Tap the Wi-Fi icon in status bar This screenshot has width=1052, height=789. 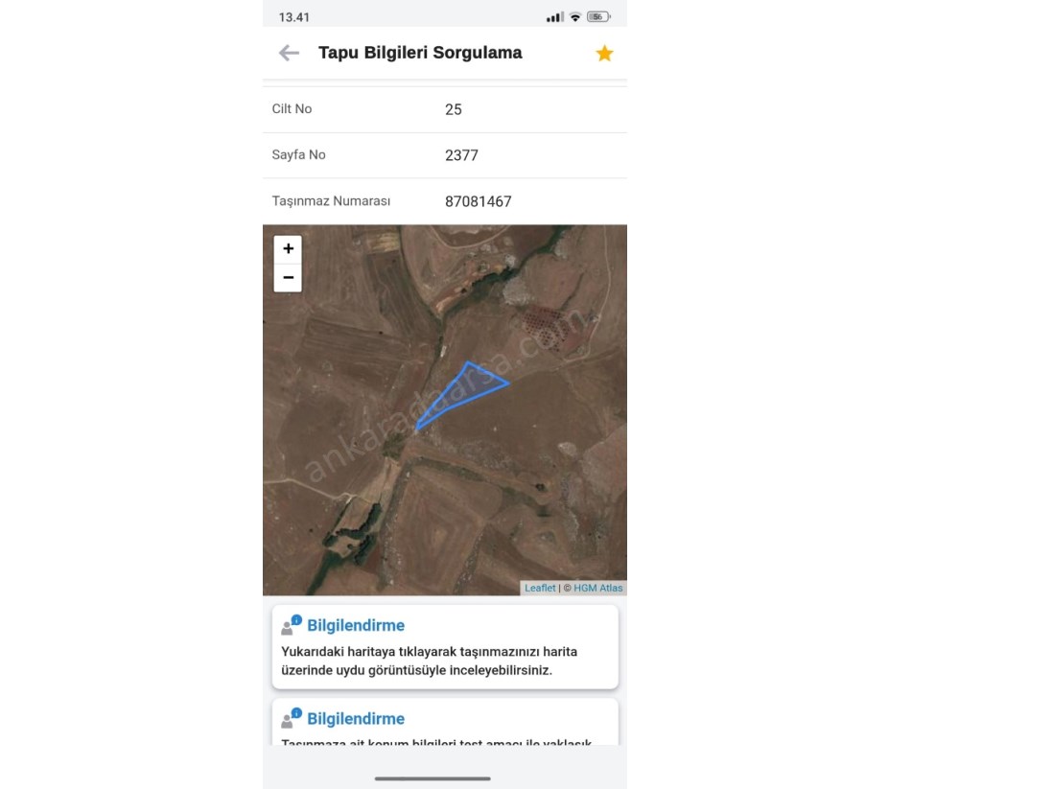click(575, 17)
